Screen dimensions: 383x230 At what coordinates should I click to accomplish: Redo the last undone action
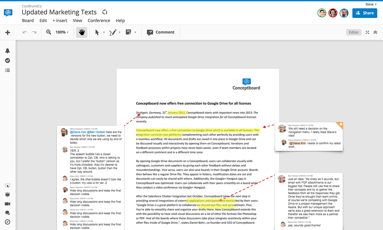(34, 32)
